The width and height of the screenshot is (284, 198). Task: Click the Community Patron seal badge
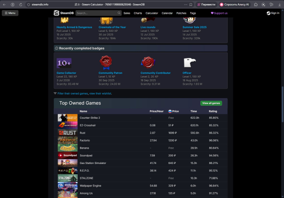pyautogui.click(x=106, y=62)
